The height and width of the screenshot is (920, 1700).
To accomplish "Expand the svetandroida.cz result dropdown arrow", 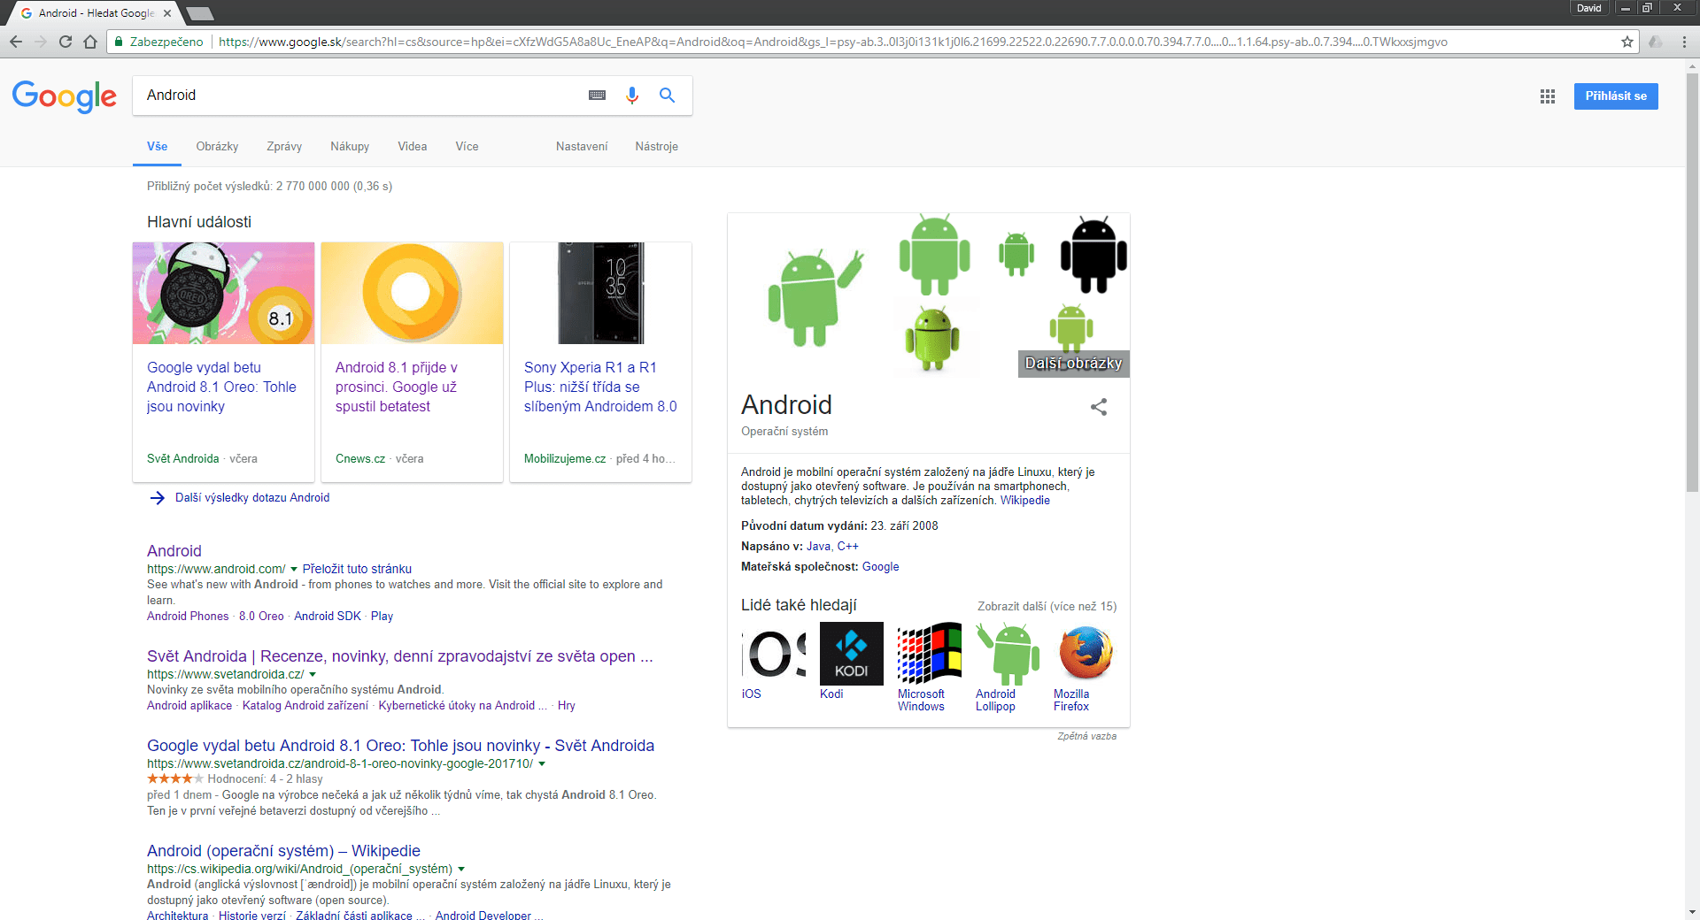I will (x=313, y=675).
